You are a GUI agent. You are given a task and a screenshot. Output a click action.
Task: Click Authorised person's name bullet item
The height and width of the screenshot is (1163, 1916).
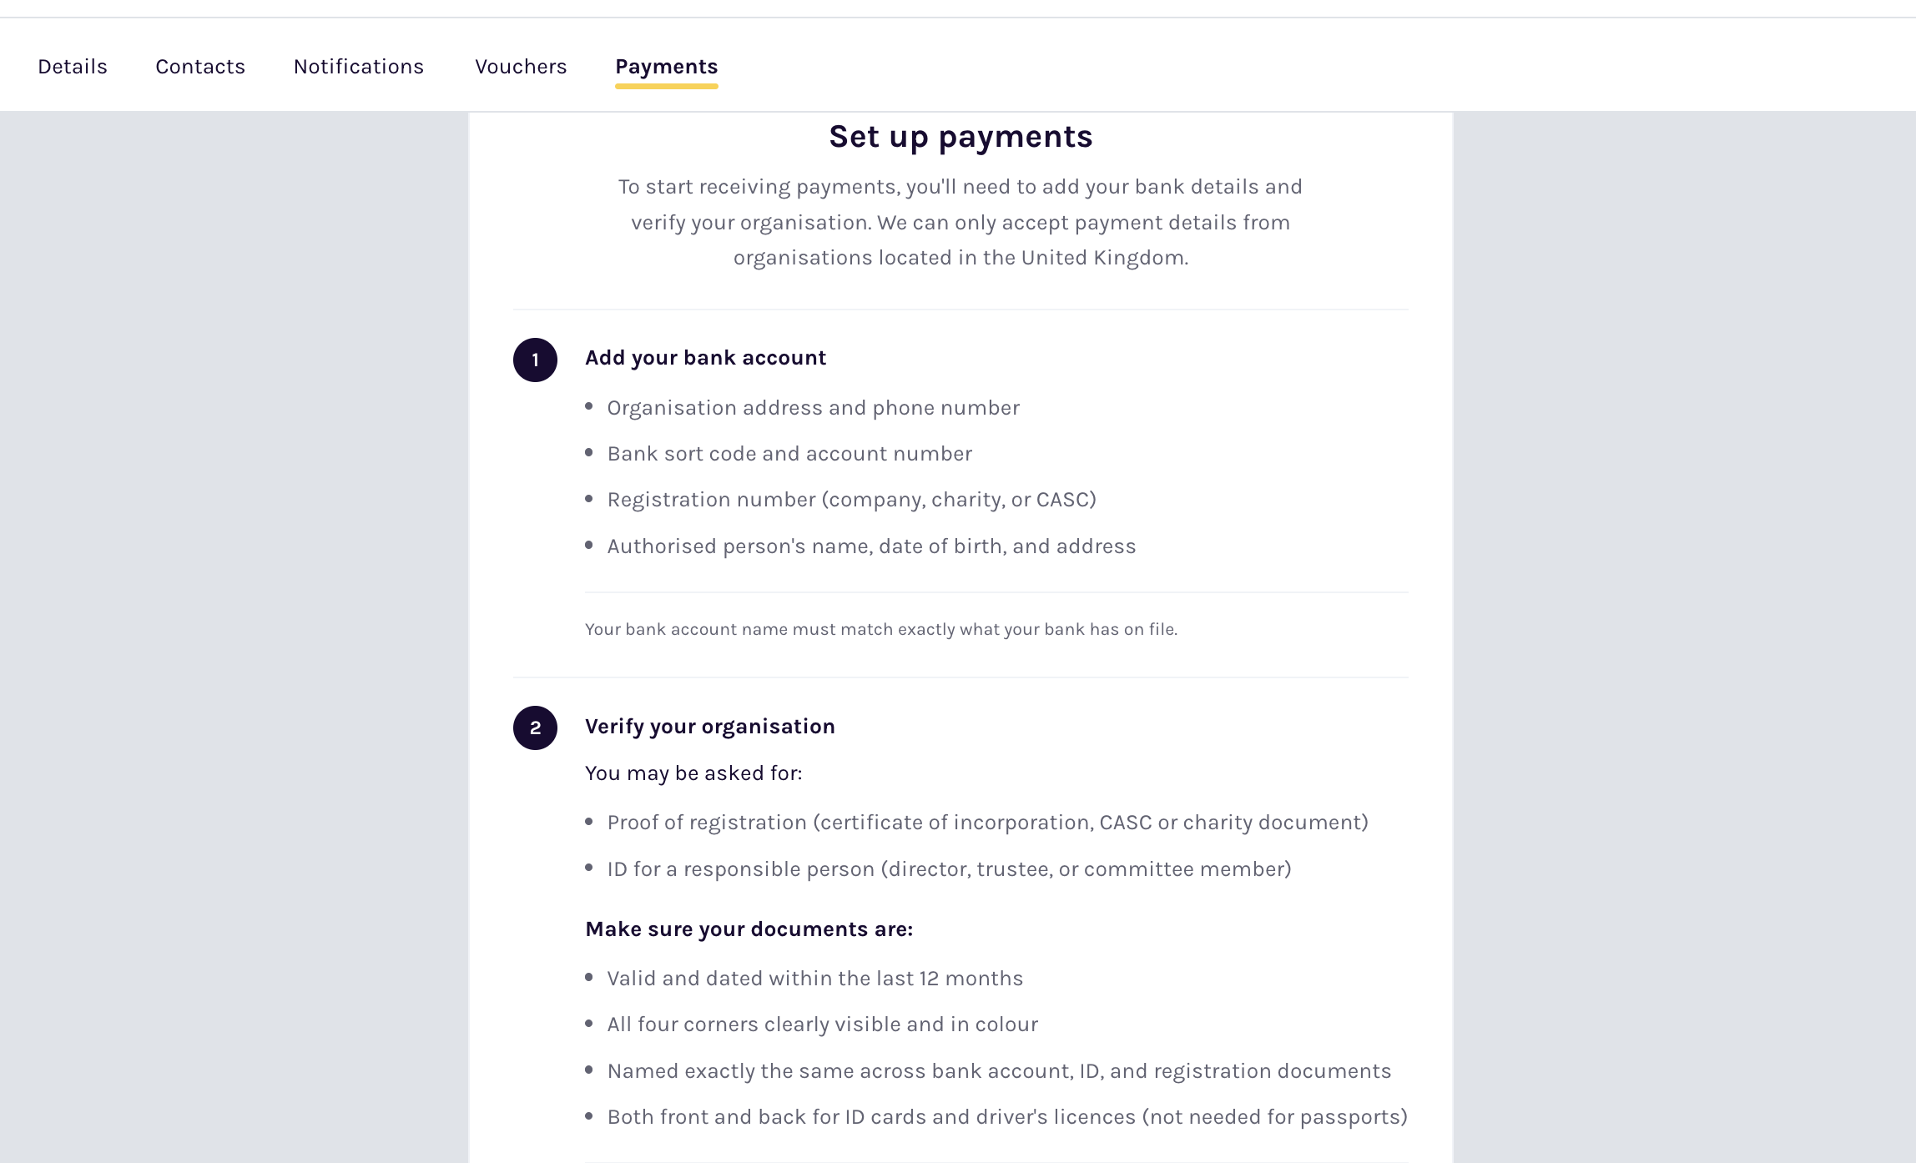pyautogui.click(x=871, y=546)
